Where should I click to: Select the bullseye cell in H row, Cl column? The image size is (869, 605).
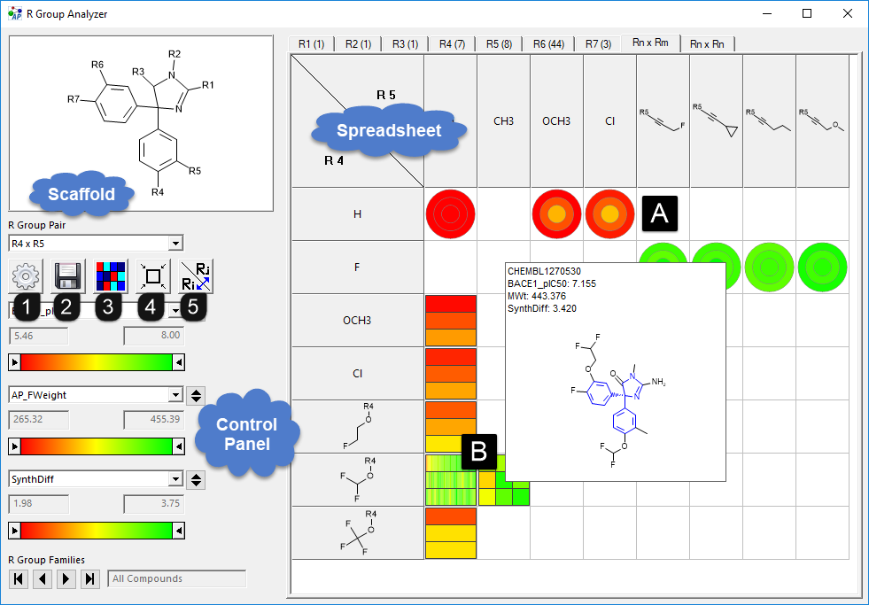pos(609,213)
